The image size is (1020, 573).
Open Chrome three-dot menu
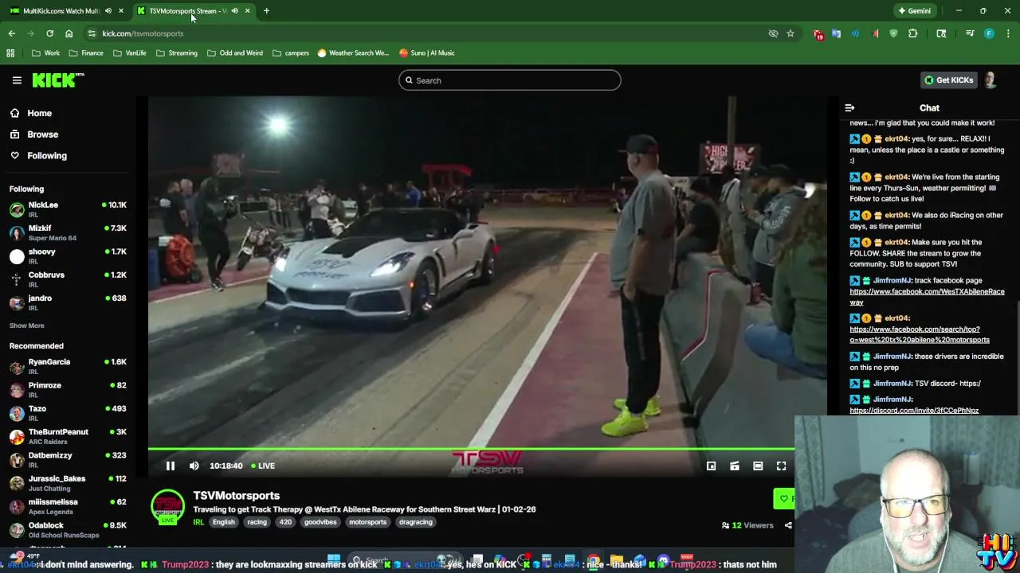pyautogui.click(x=1008, y=33)
